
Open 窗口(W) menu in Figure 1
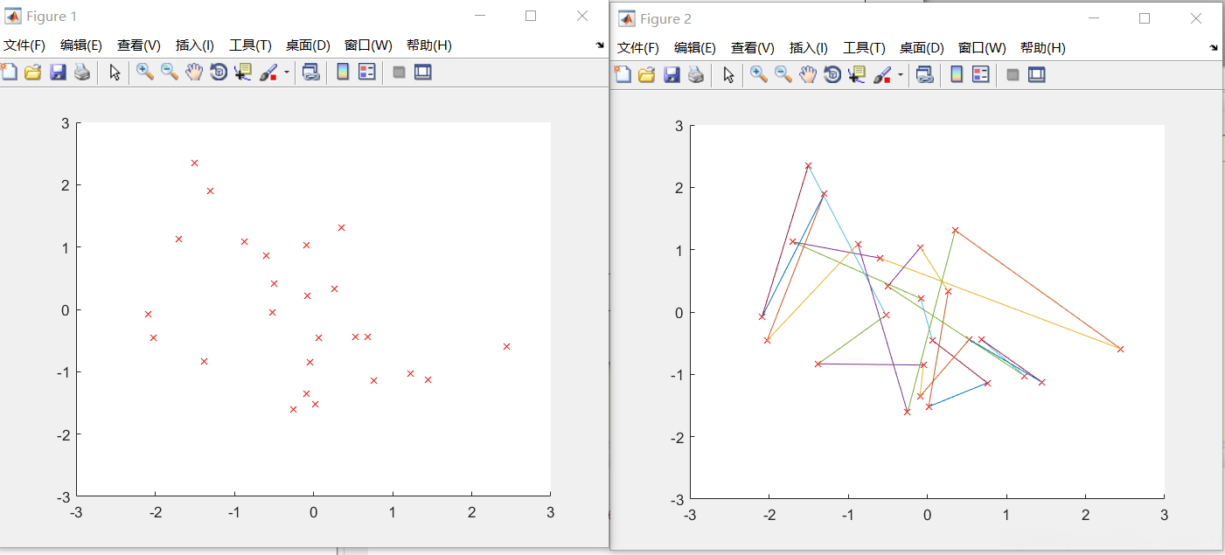(x=368, y=45)
